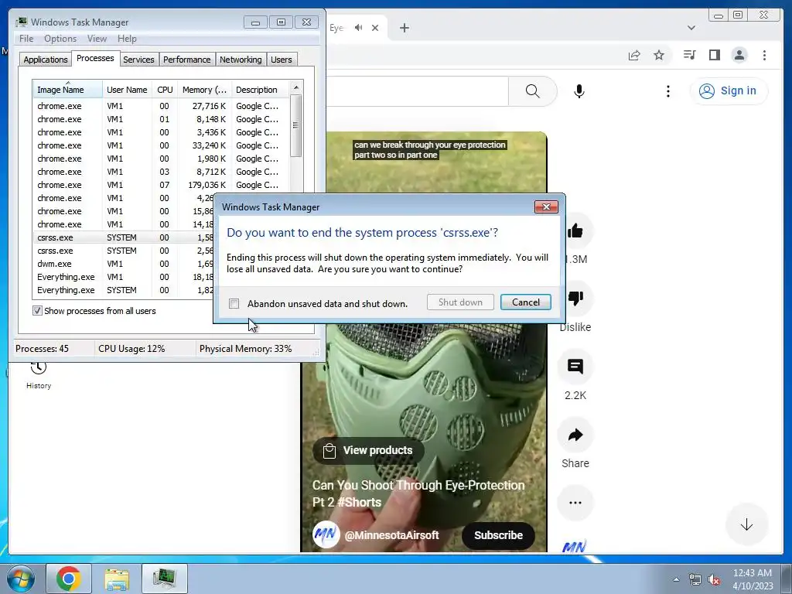Open YouTube settings three-dot menu

667,91
